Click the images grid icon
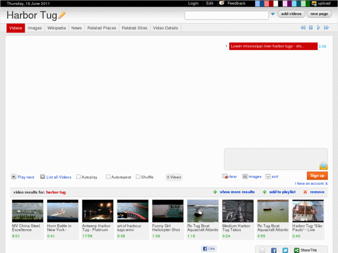This screenshot has height=253, width=338. (x=245, y=176)
